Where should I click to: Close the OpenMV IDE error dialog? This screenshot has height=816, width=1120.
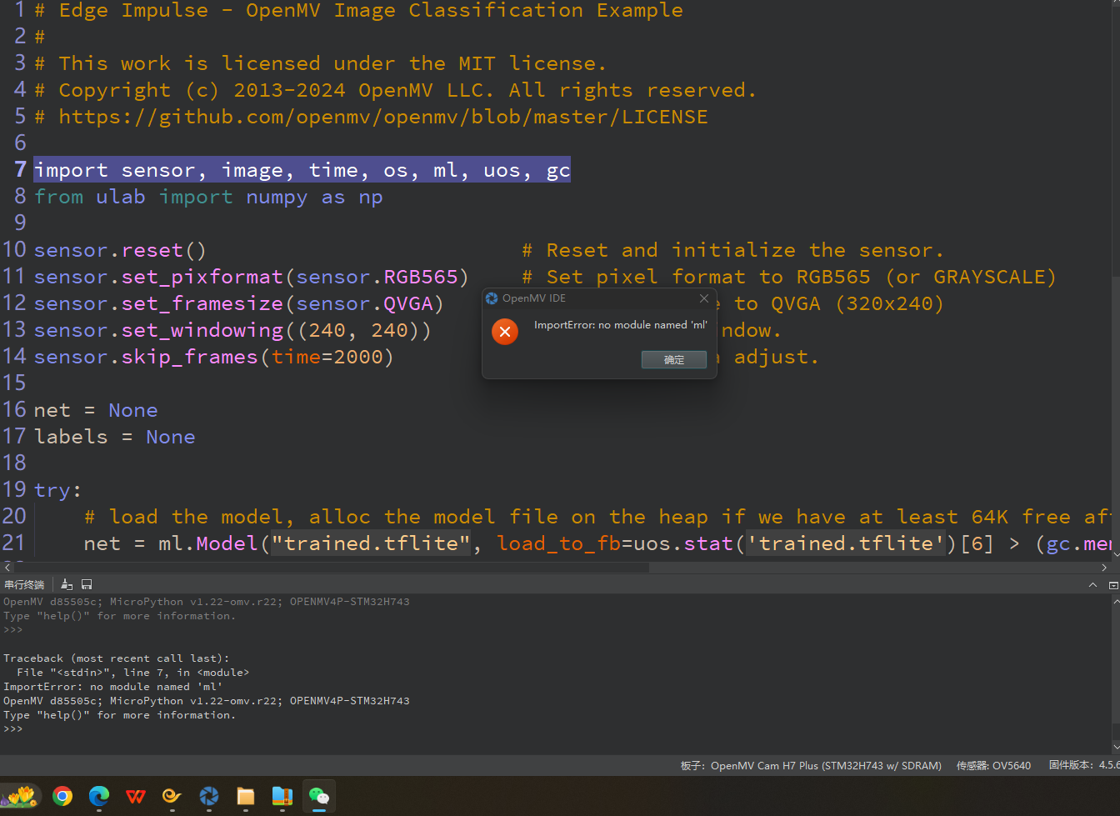coord(703,298)
